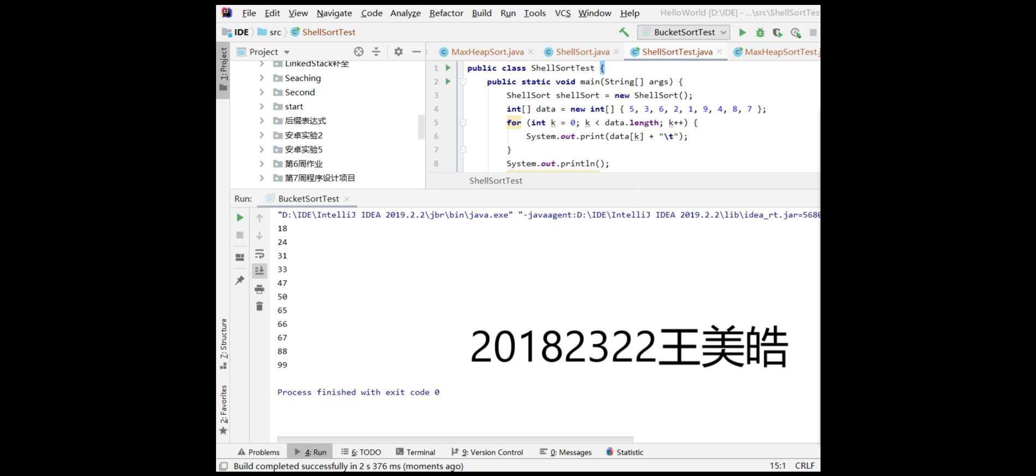Close the BucketSortTest run tab
Screen dimensions: 1036x476
pyautogui.click(x=347, y=199)
